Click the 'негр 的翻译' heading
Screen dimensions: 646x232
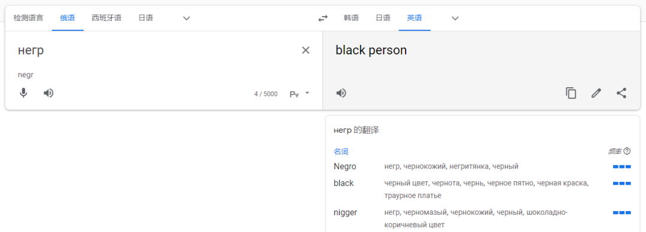coord(356,130)
